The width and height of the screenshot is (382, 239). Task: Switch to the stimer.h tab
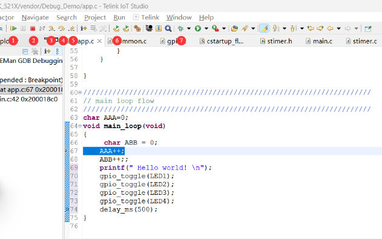tap(276, 41)
